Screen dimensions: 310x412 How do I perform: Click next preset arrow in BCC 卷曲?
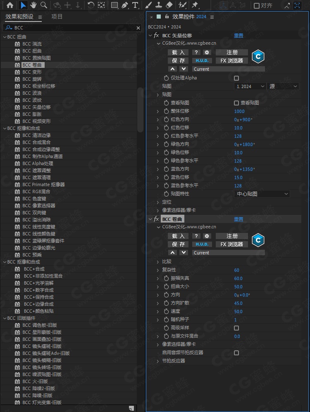pyautogui.click(x=184, y=252)
